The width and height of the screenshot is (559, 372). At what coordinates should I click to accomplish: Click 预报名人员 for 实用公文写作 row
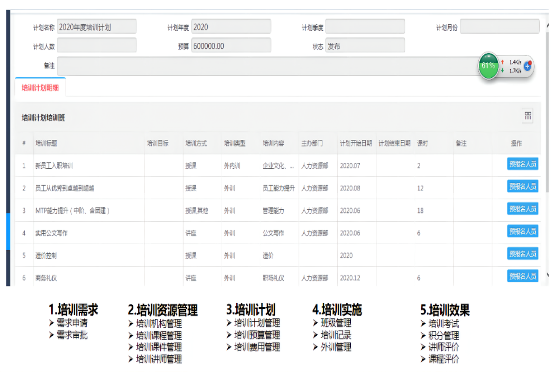[x=523, y=231]
